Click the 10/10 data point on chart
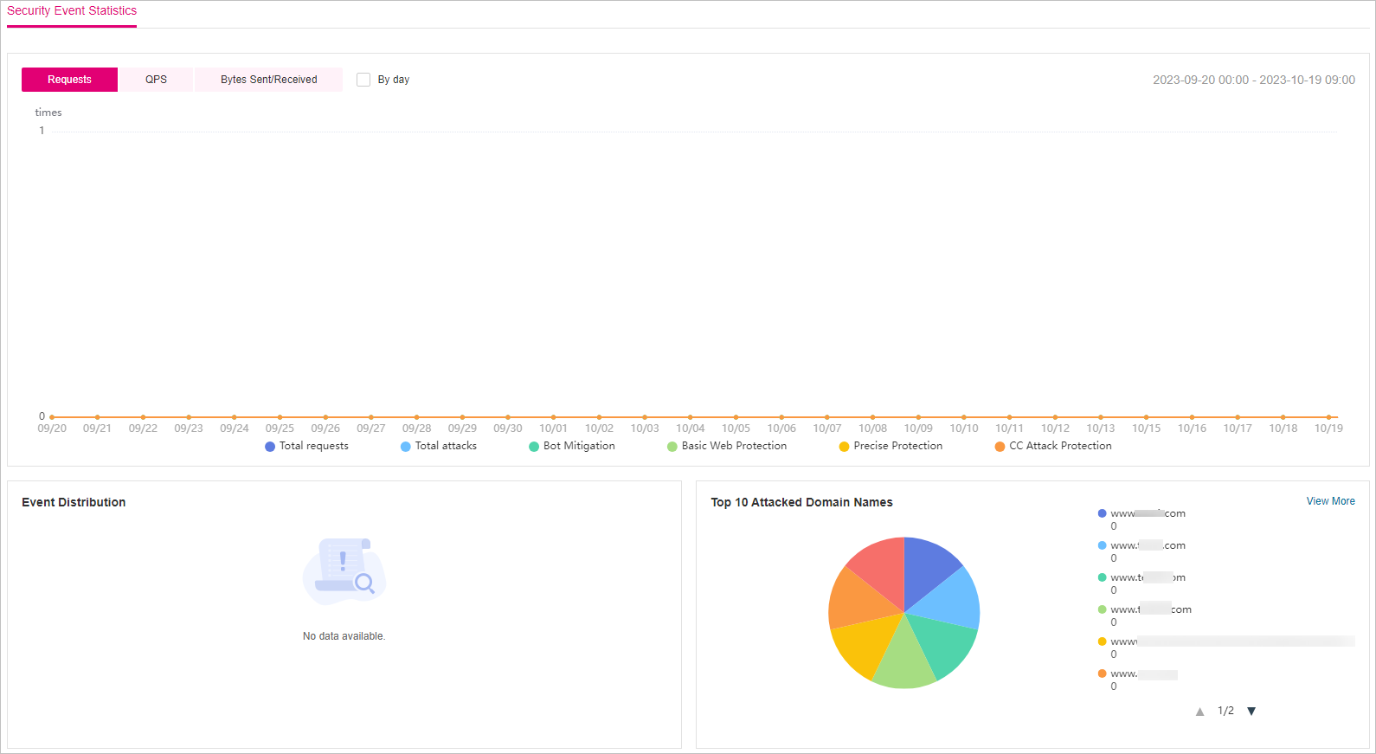This screenshot has height=754, width=1376. click(x=964, y=417)
